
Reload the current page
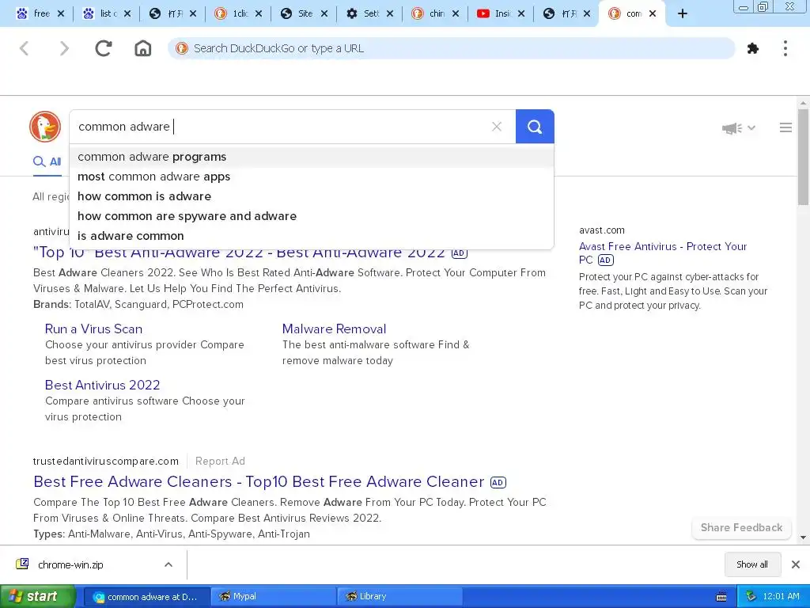coord(104,48)
